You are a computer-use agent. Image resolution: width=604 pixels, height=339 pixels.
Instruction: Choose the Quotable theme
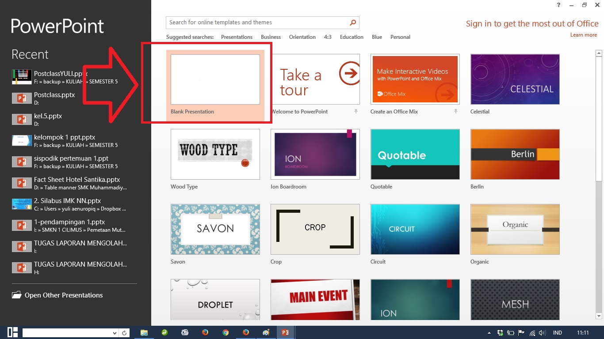[x=415, y=154]
